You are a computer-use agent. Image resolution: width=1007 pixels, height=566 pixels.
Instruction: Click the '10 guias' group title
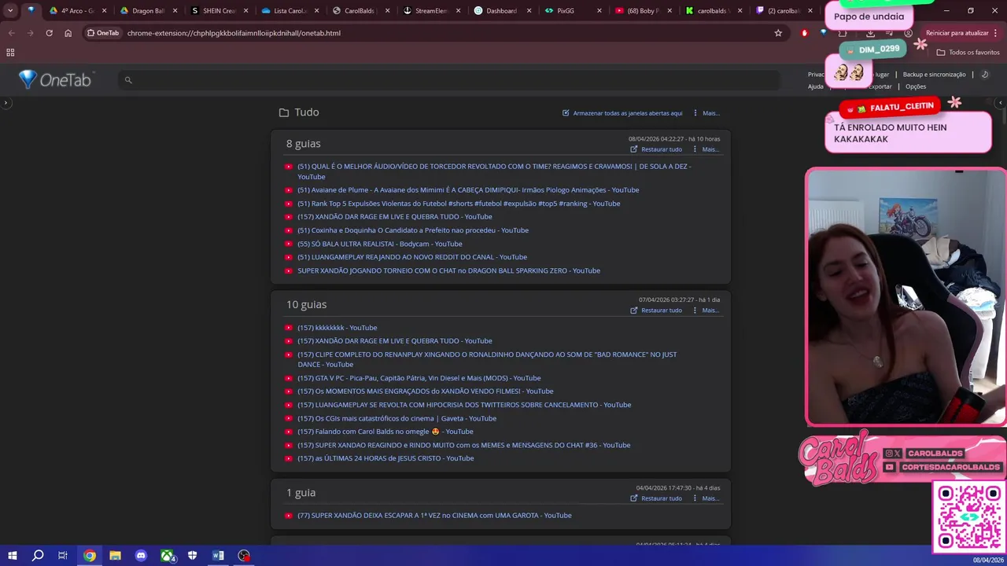[x=306, y=304]
